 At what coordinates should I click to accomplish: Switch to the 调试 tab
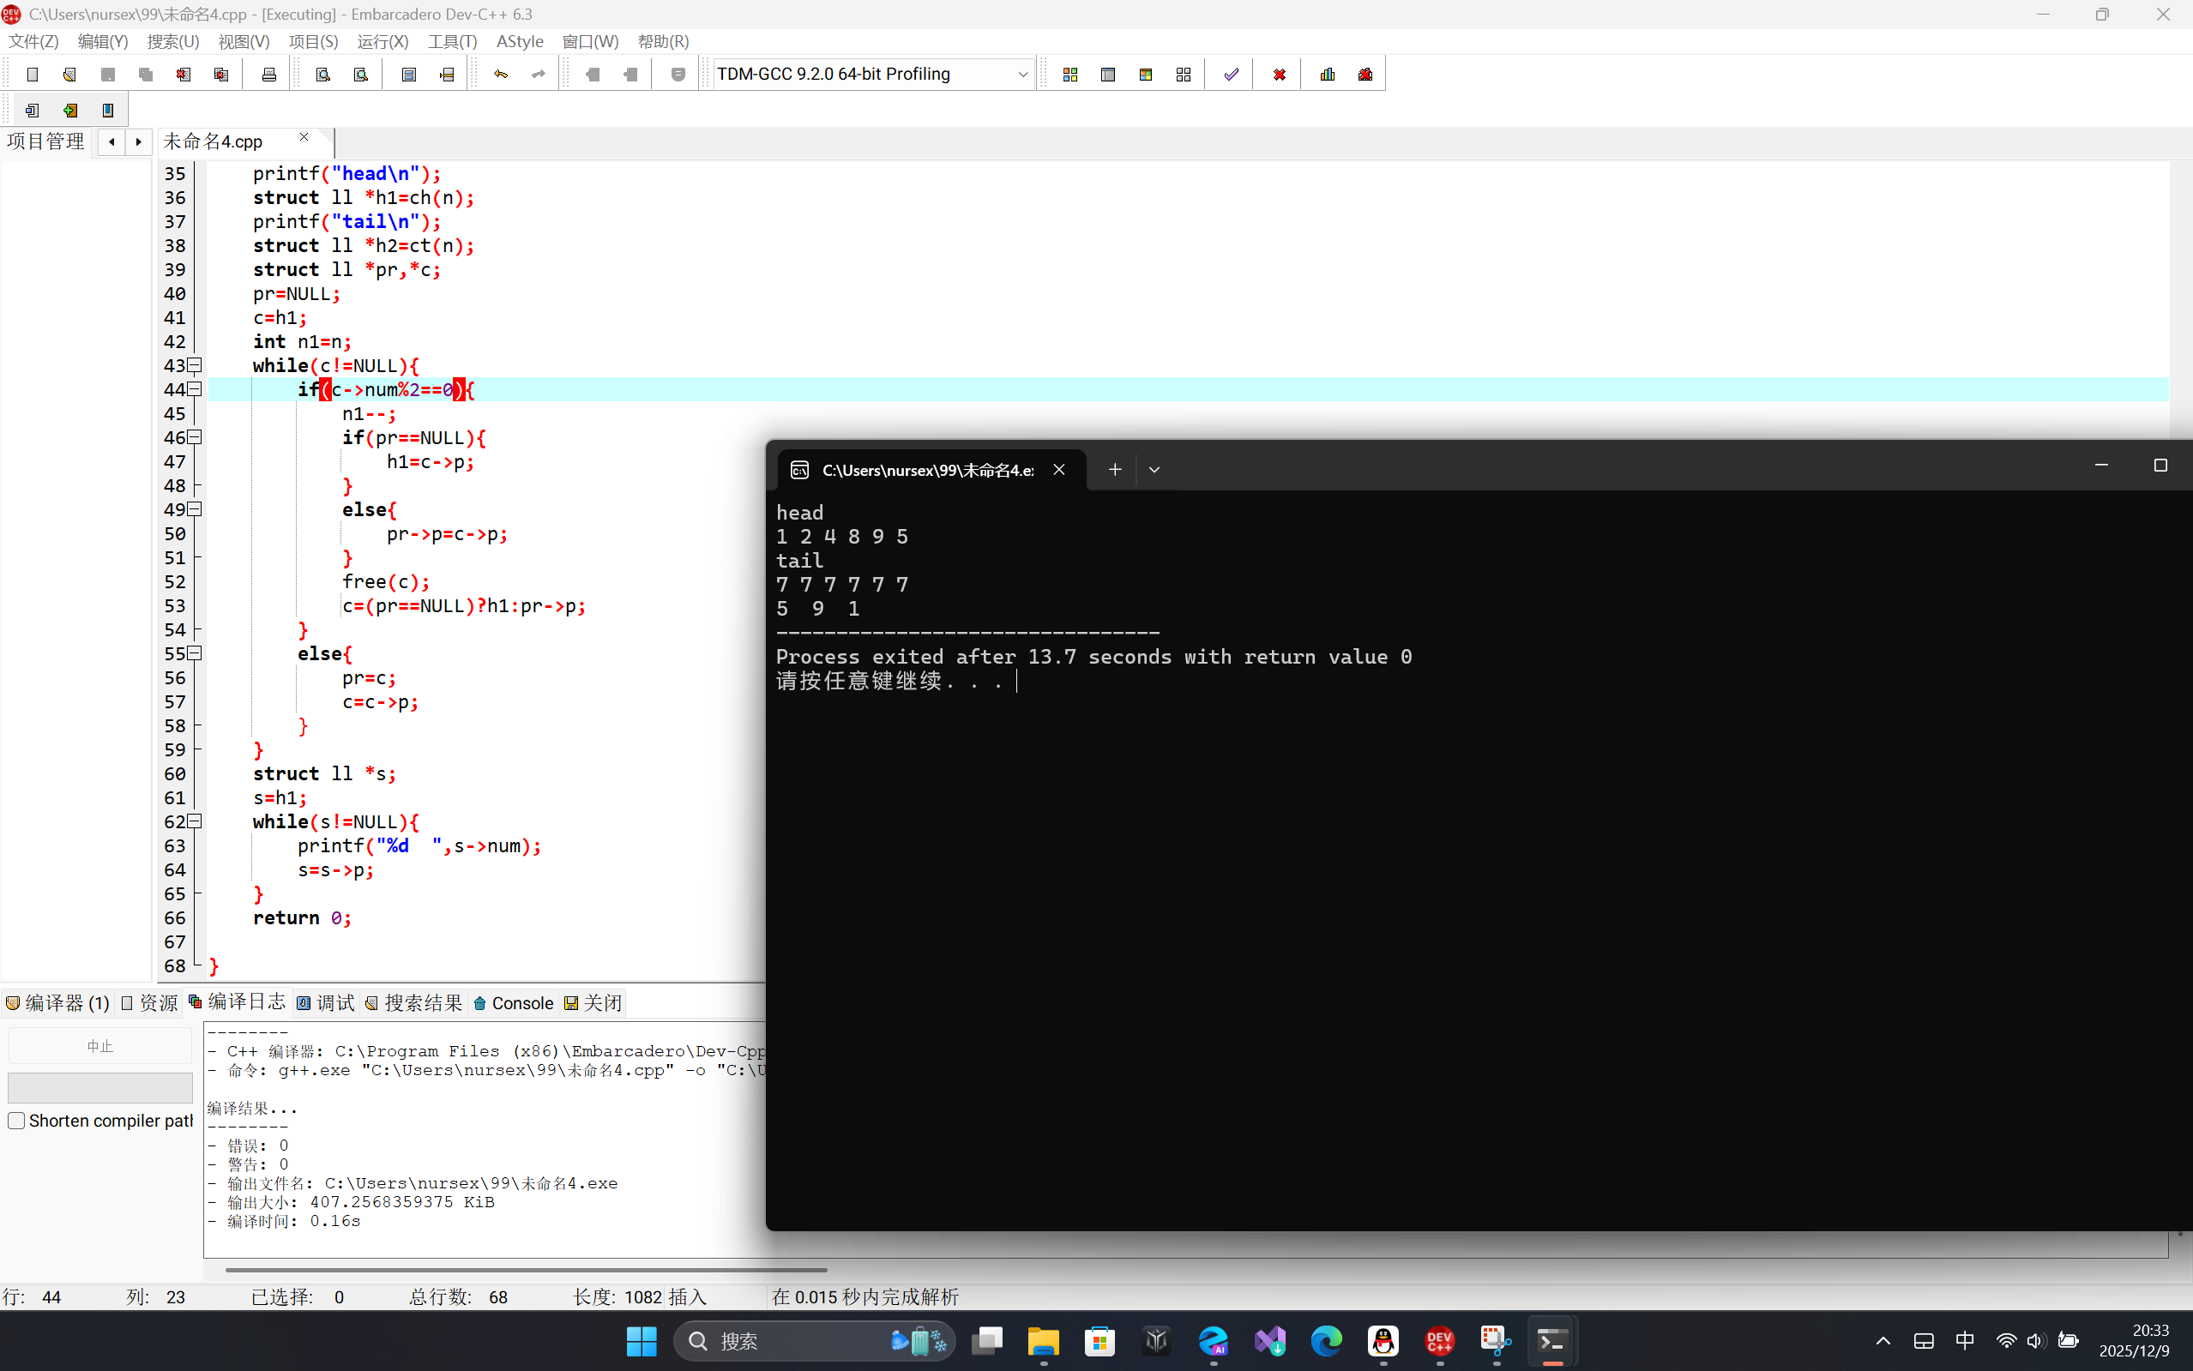click(x=326, y=1003)
